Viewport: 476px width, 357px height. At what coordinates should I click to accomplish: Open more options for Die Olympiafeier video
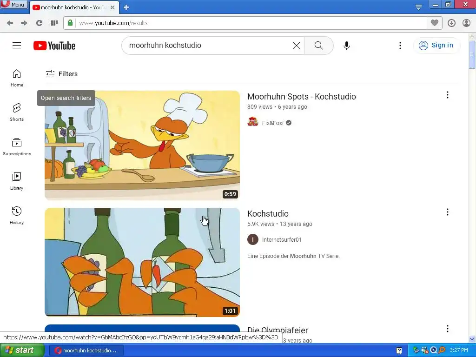click(448, 329)
